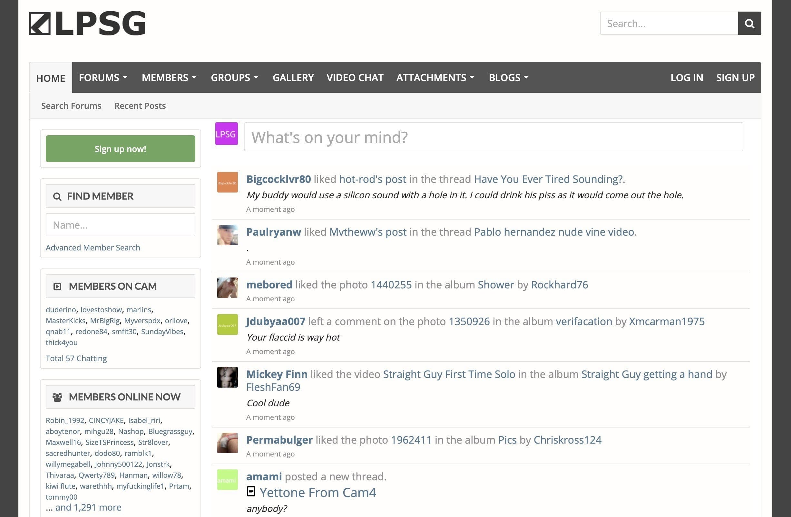Click the LPSG logo
Viewport: 791px width, 517px height.
(87, 23)
